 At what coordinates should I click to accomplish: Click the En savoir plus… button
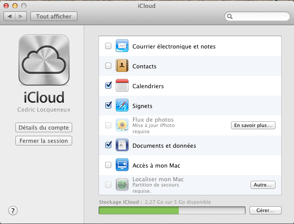253,125
